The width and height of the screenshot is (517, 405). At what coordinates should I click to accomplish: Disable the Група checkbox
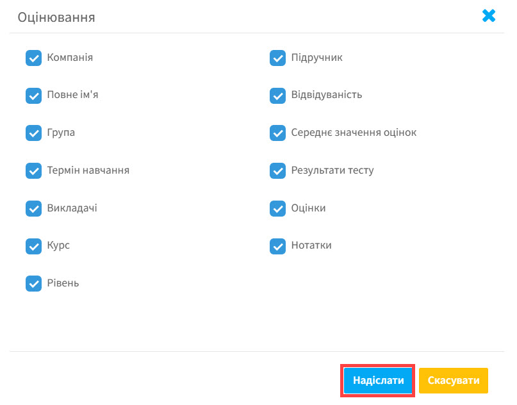[33, 133]
